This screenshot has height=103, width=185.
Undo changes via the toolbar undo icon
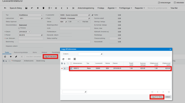tap(32, 8)
